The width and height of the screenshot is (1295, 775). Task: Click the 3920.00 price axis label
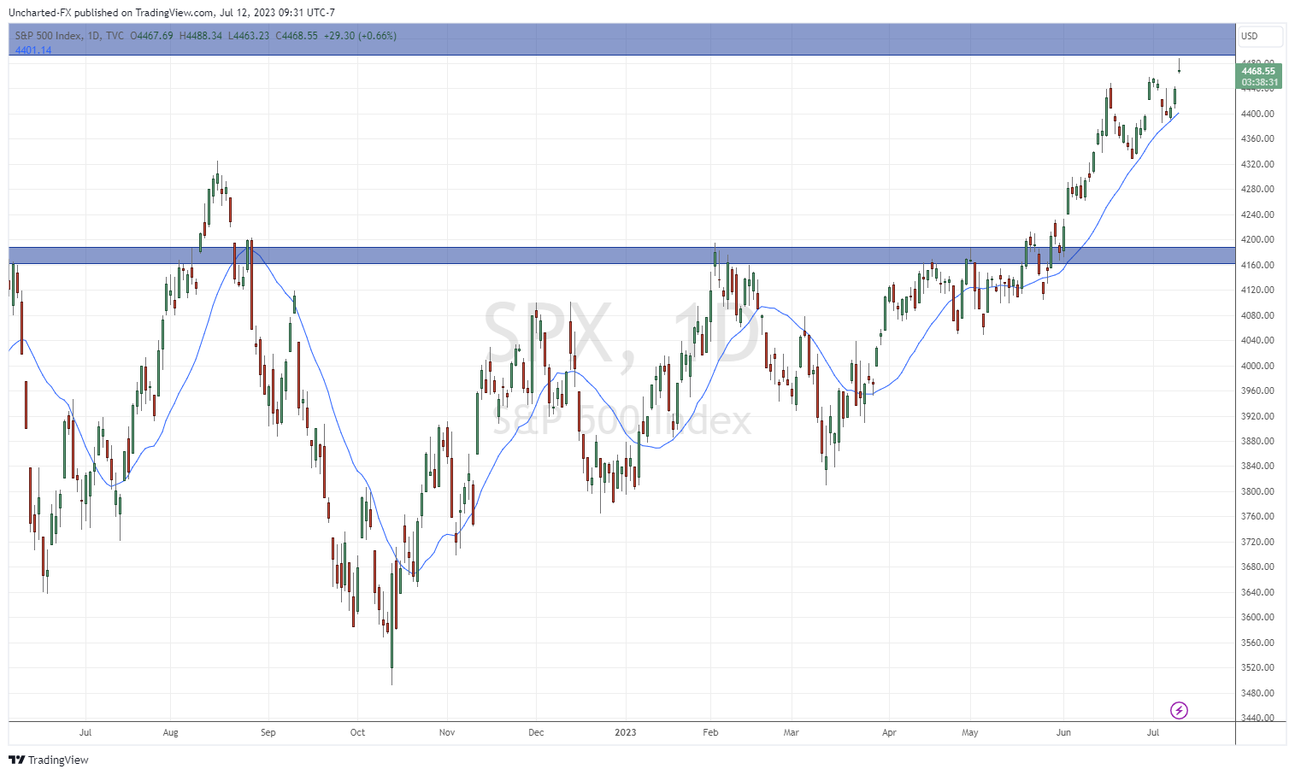coord(1257,416)
